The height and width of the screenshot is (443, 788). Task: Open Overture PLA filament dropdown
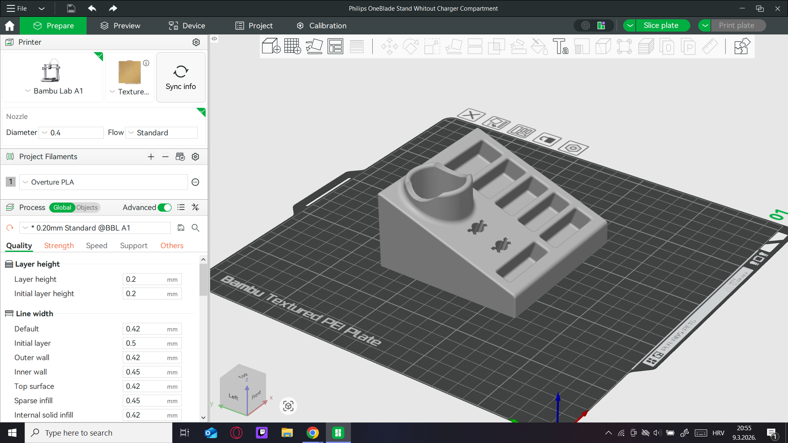(x=103, y=182)
